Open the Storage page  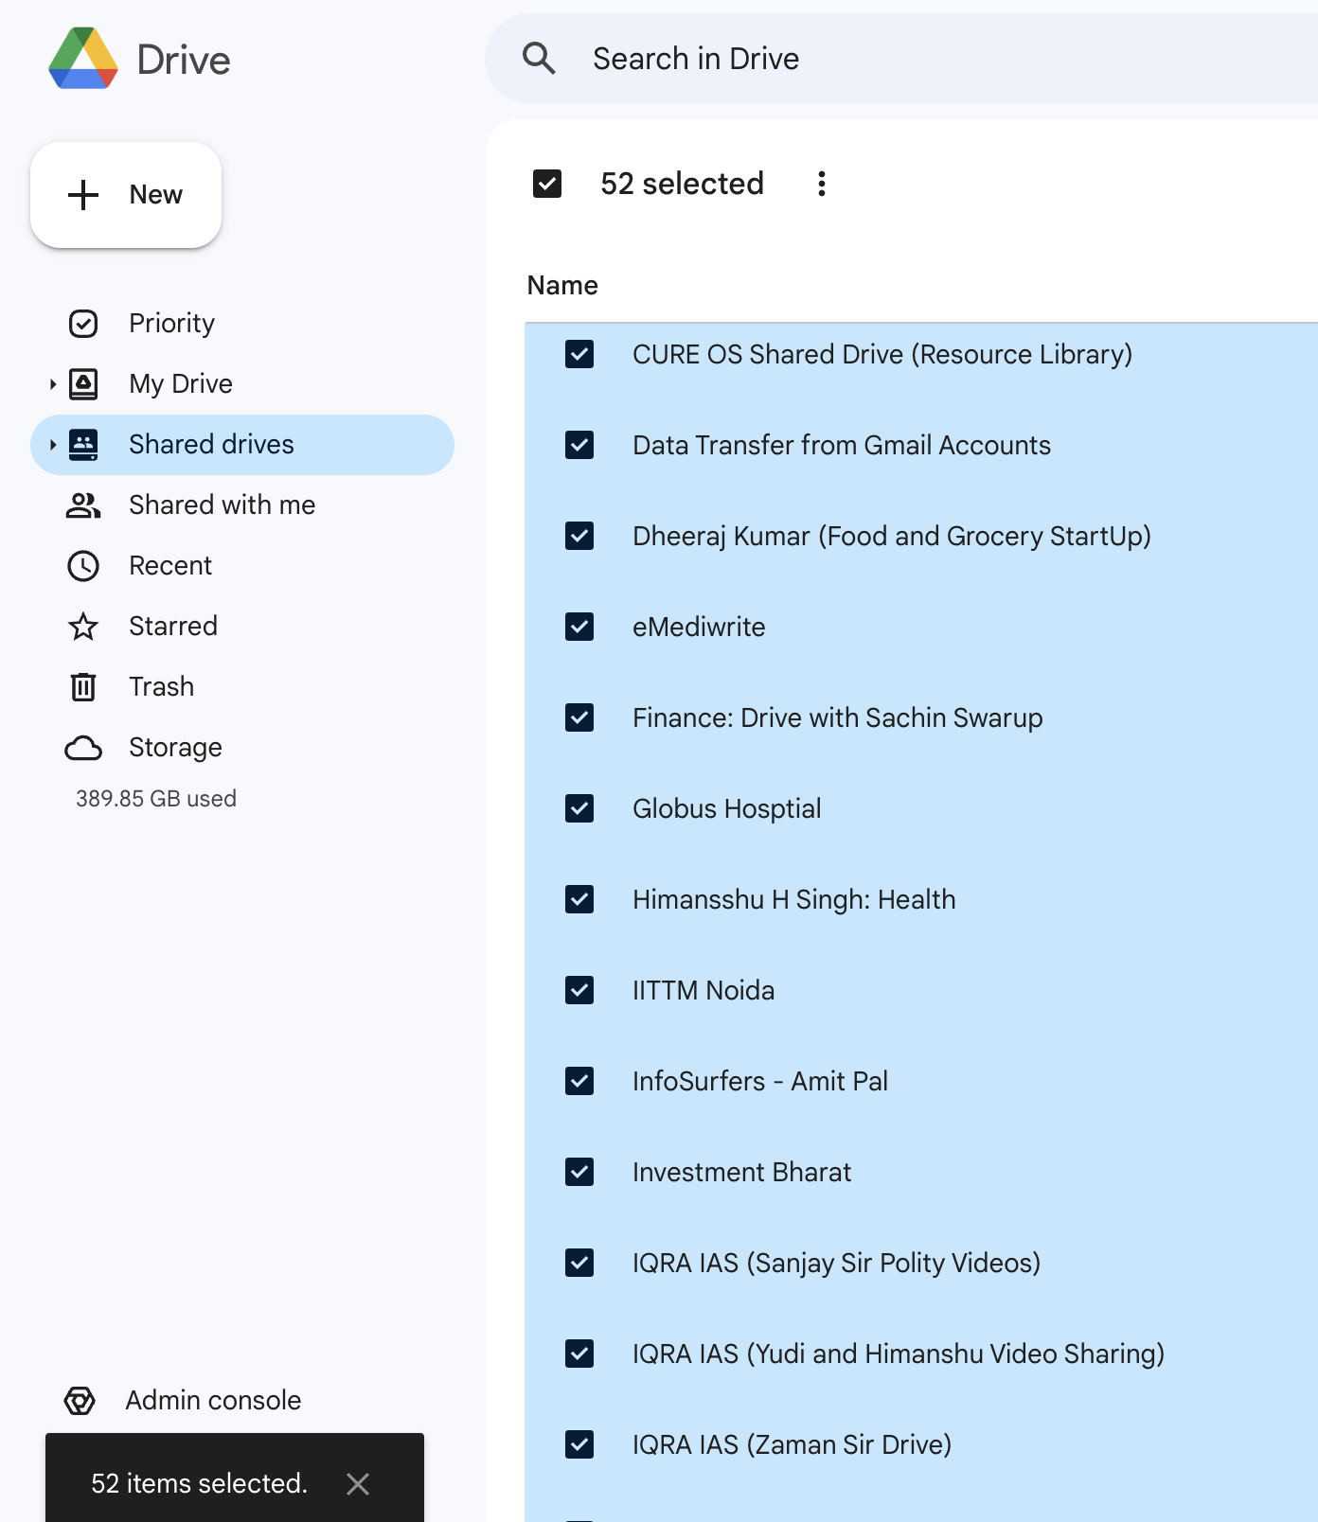[x=176, y=748]
